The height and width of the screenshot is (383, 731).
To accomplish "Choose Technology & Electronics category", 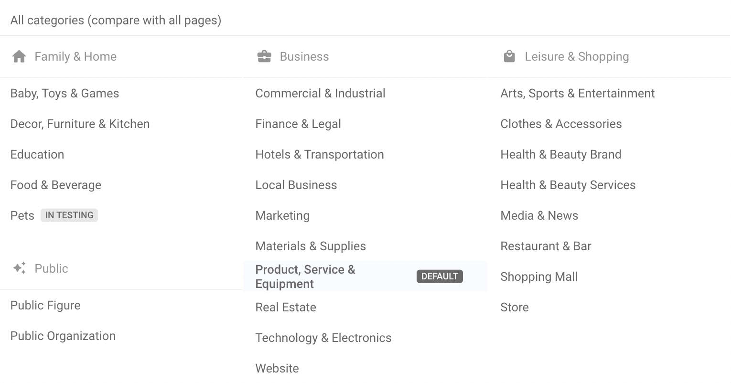I will [323, 338].
